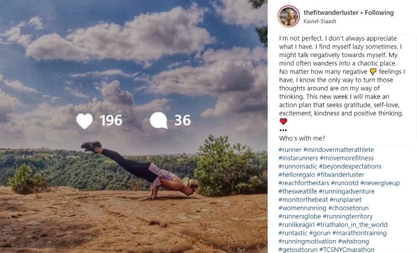Click the white heart likes icon
The height and width of the screenshot is (253, 417).
pos(84,121)
